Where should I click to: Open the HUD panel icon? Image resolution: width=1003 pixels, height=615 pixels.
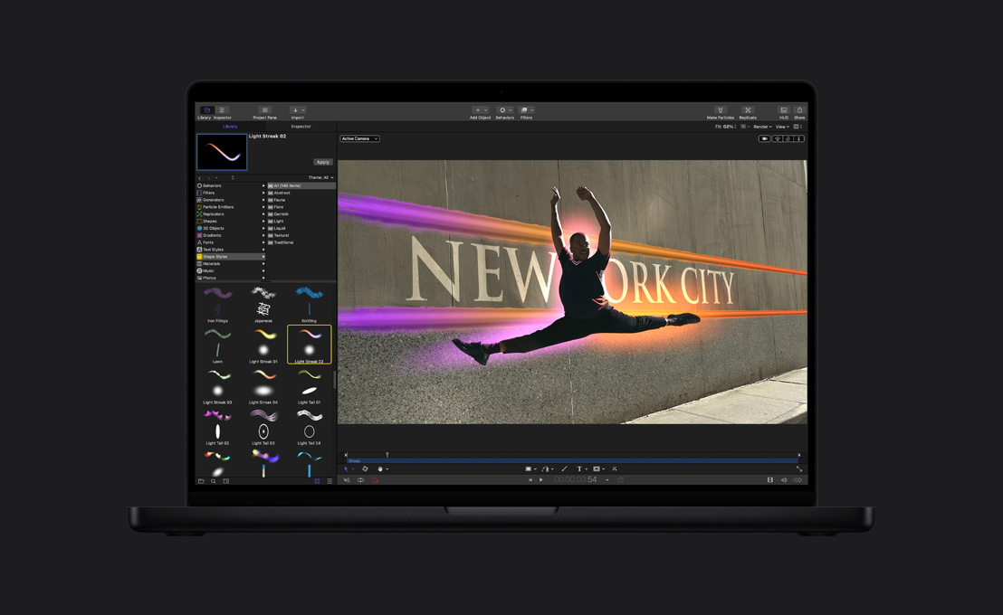784,109
